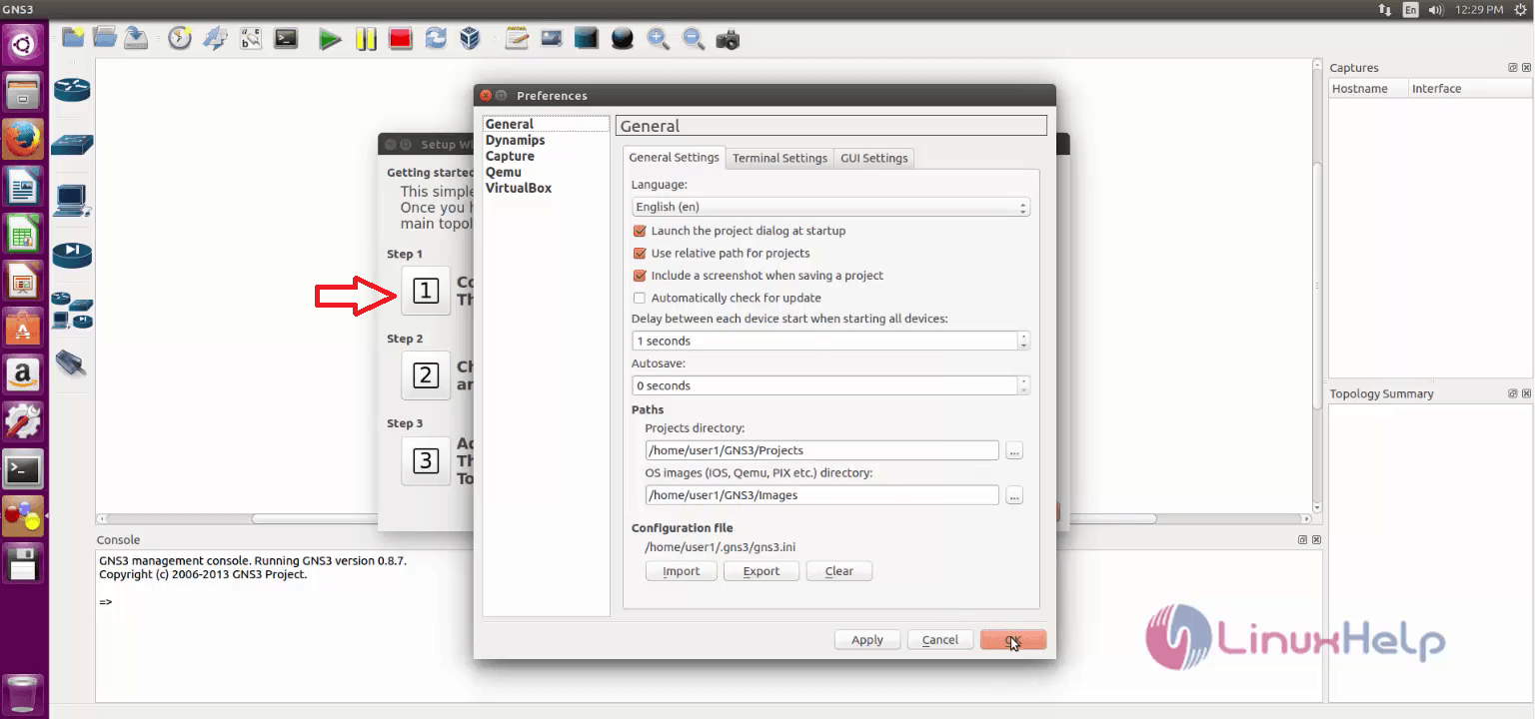The image size is (1535, 719).
Task: Toggle the Show hostnames abc icon
Action: click(251, 39)
